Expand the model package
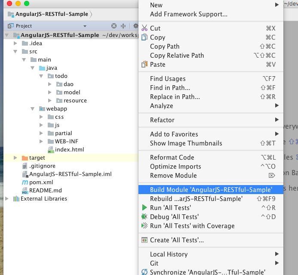The image size is (298, 275). click(x=50, y=93)
